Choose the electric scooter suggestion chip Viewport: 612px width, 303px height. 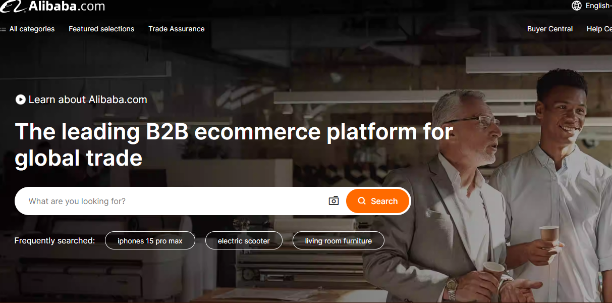point(244,241)
